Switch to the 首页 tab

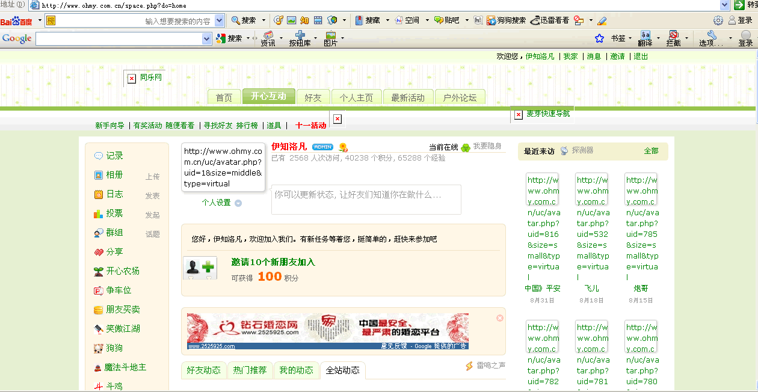click(224, 97)
